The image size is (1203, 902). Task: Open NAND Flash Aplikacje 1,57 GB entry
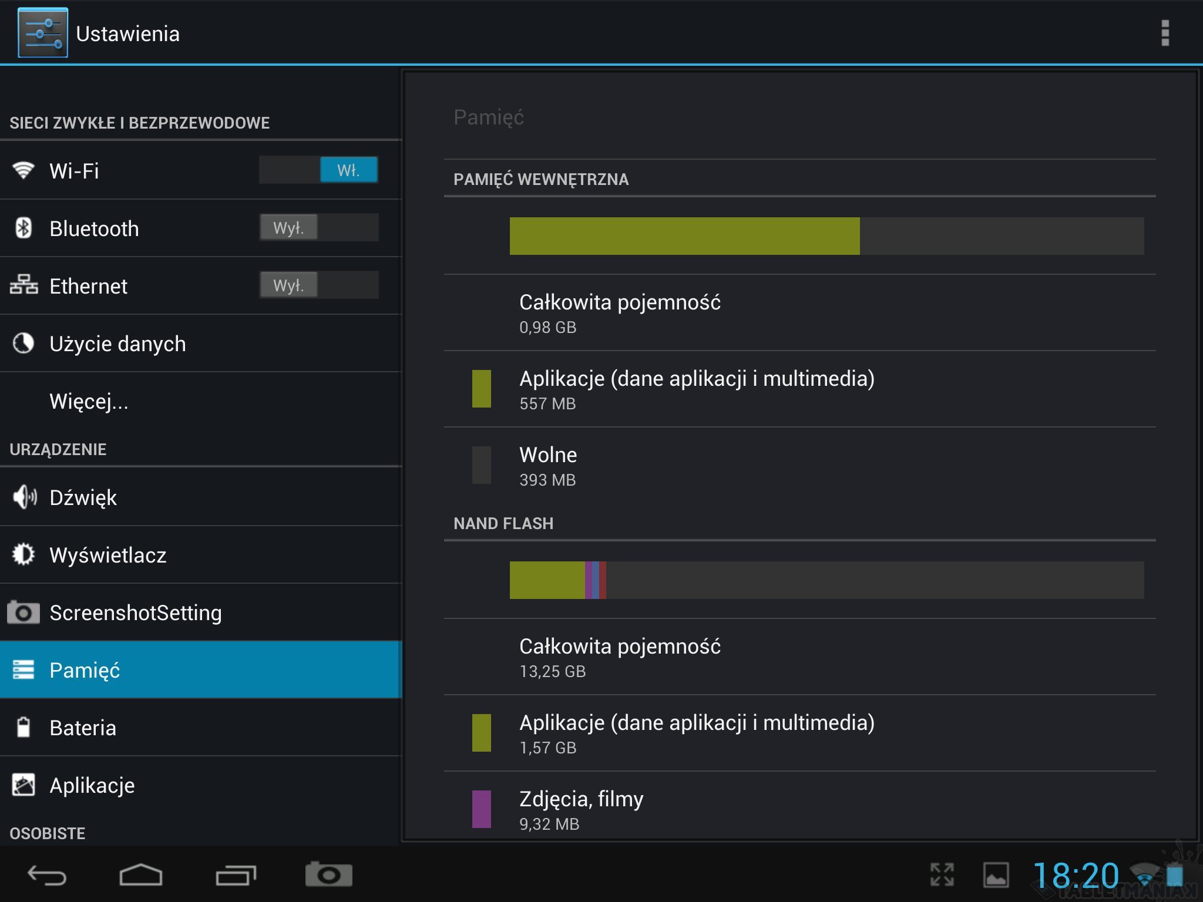click(696, 733)
